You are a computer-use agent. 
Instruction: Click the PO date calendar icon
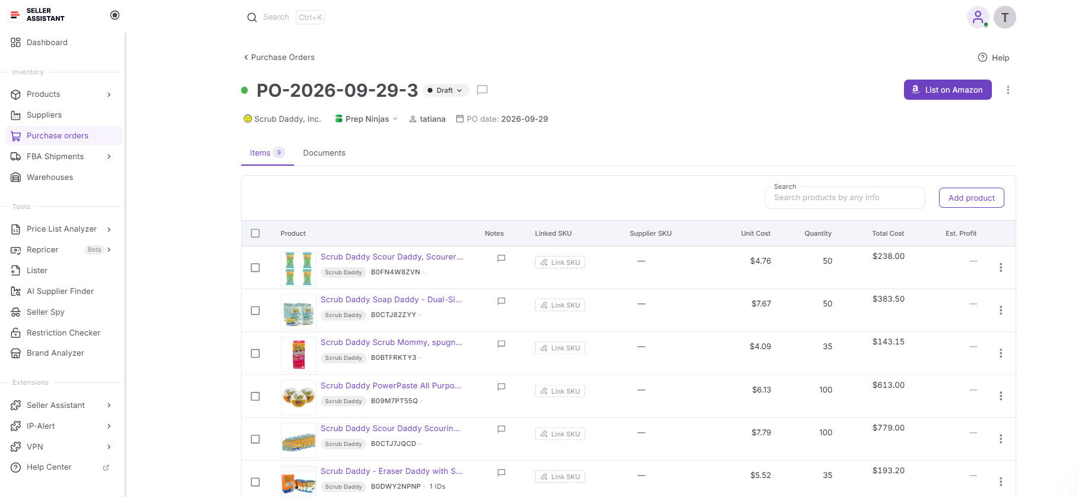(x=460, y=119)
